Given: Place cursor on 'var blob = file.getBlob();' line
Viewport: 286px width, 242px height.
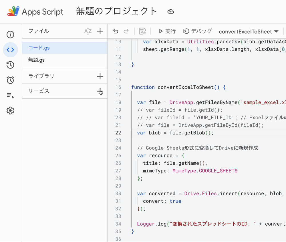Looking at the screenshot, I should click(x=175, y=133).
